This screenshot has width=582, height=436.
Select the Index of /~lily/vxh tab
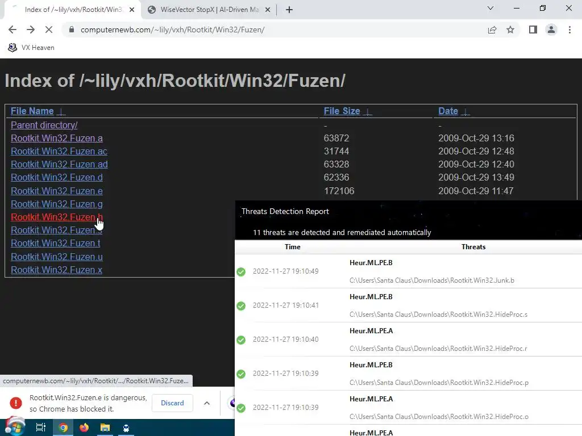click(72, 10)
